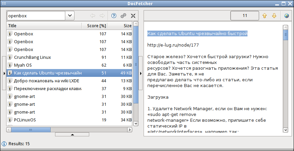Select Как сделать Ubuntu чрезвычайн result
Screen dimensions: 294x151
point(69,73)
